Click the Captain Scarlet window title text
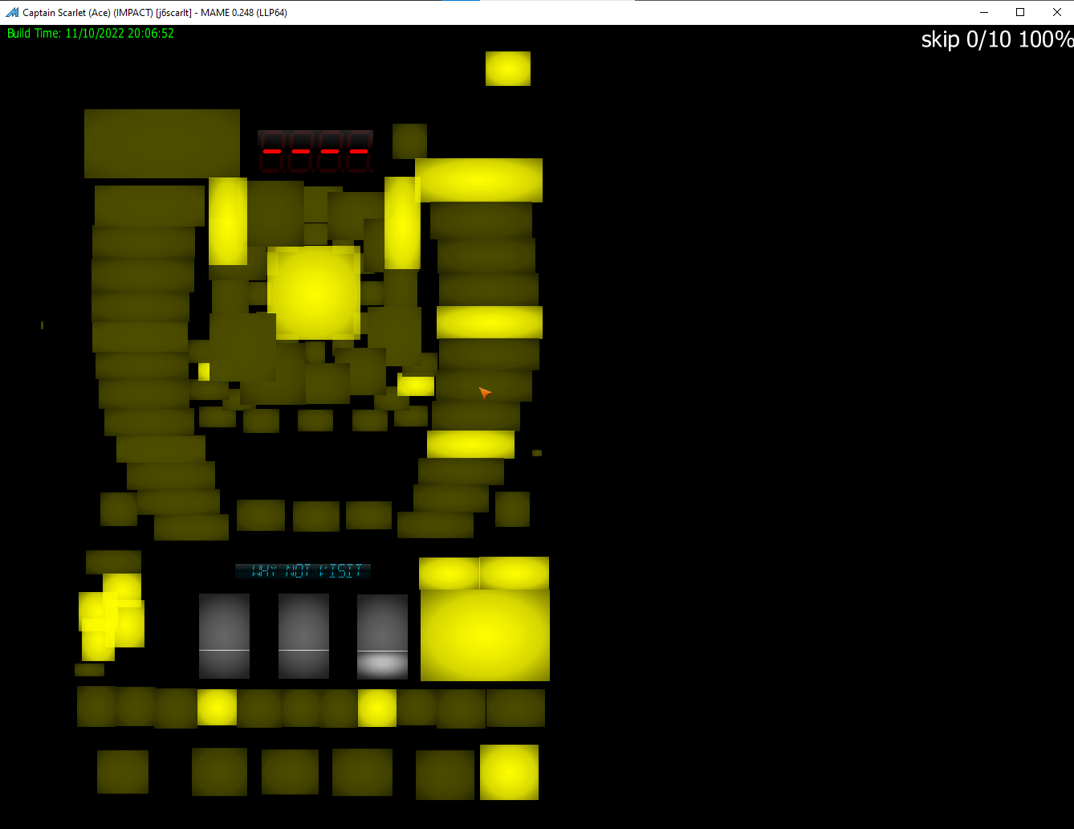The height and width of the screenshot is (829, 1074). [x=155, y=12]
